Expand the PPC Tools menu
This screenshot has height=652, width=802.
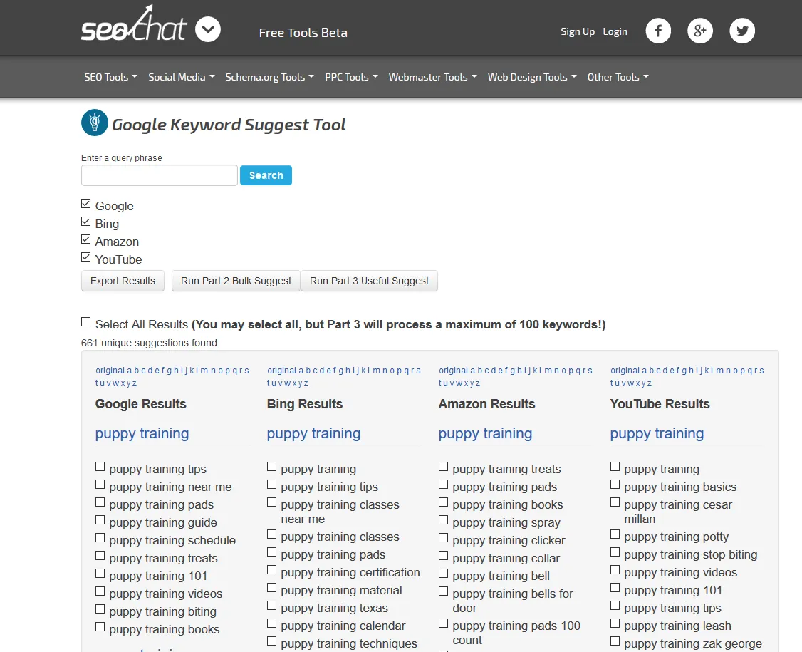(351, 77)
